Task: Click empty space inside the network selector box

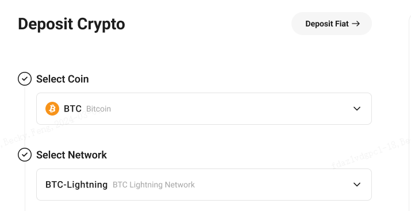Action: (x=272, y=185)
